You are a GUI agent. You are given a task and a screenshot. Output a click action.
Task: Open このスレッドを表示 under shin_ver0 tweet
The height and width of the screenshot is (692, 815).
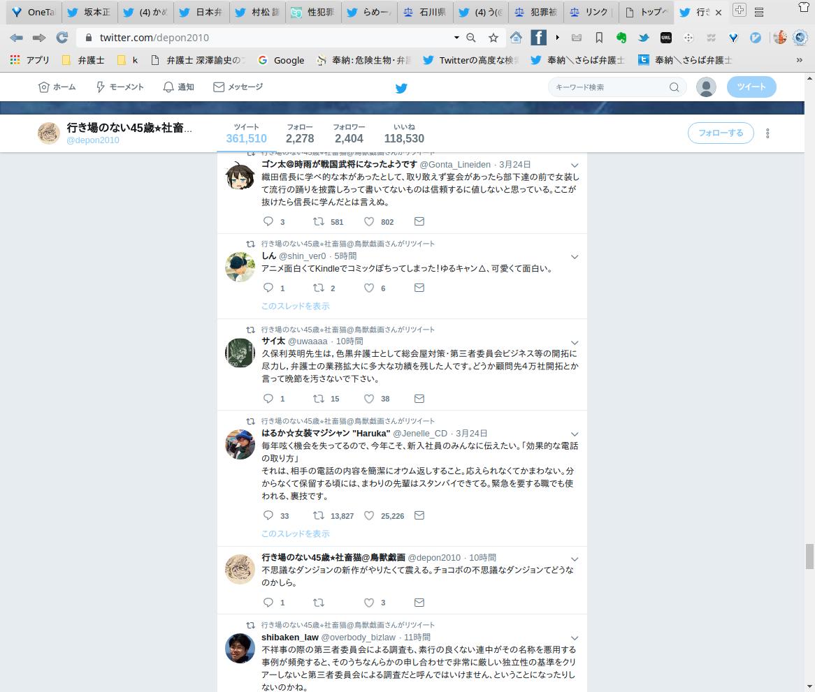295,306
